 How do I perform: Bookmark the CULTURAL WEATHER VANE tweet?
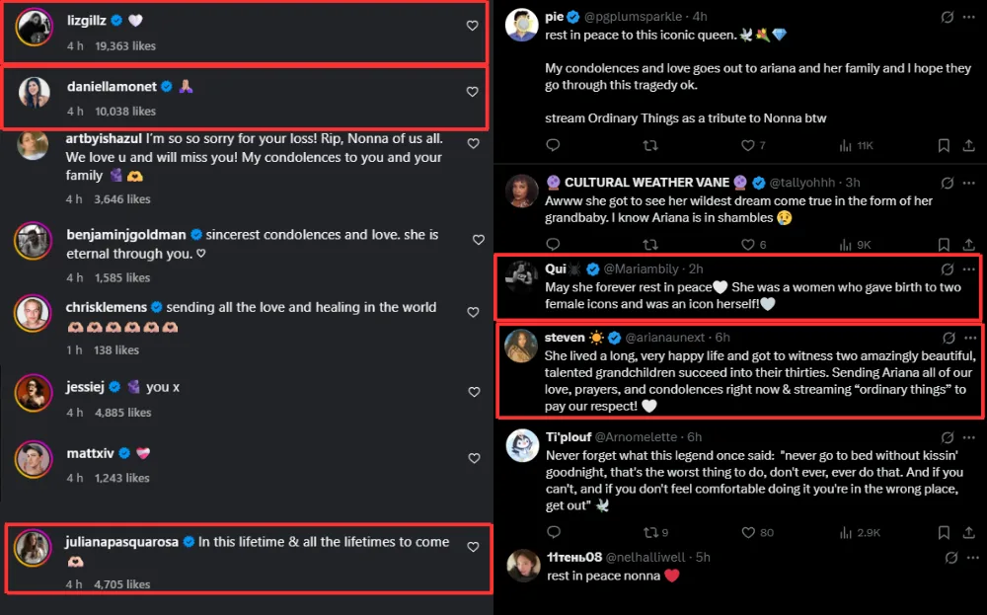(943, 244)
